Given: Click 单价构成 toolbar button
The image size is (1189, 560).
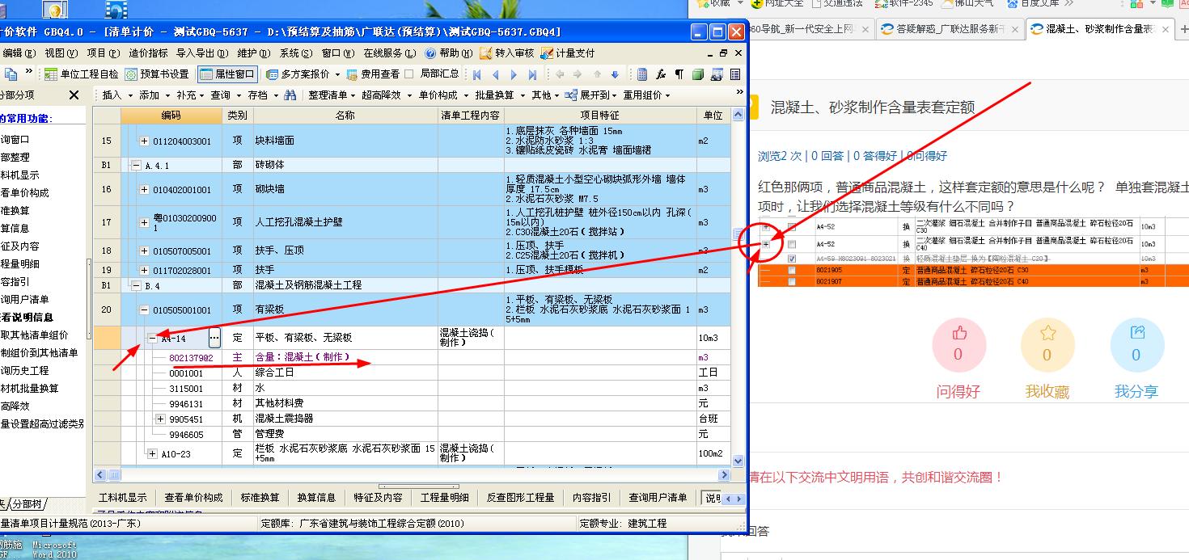Looking at the screenshot, I should click(x=443, y=95).
